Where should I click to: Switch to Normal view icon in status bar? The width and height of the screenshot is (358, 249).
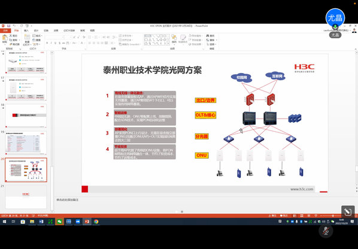click(x=295, y=215)
